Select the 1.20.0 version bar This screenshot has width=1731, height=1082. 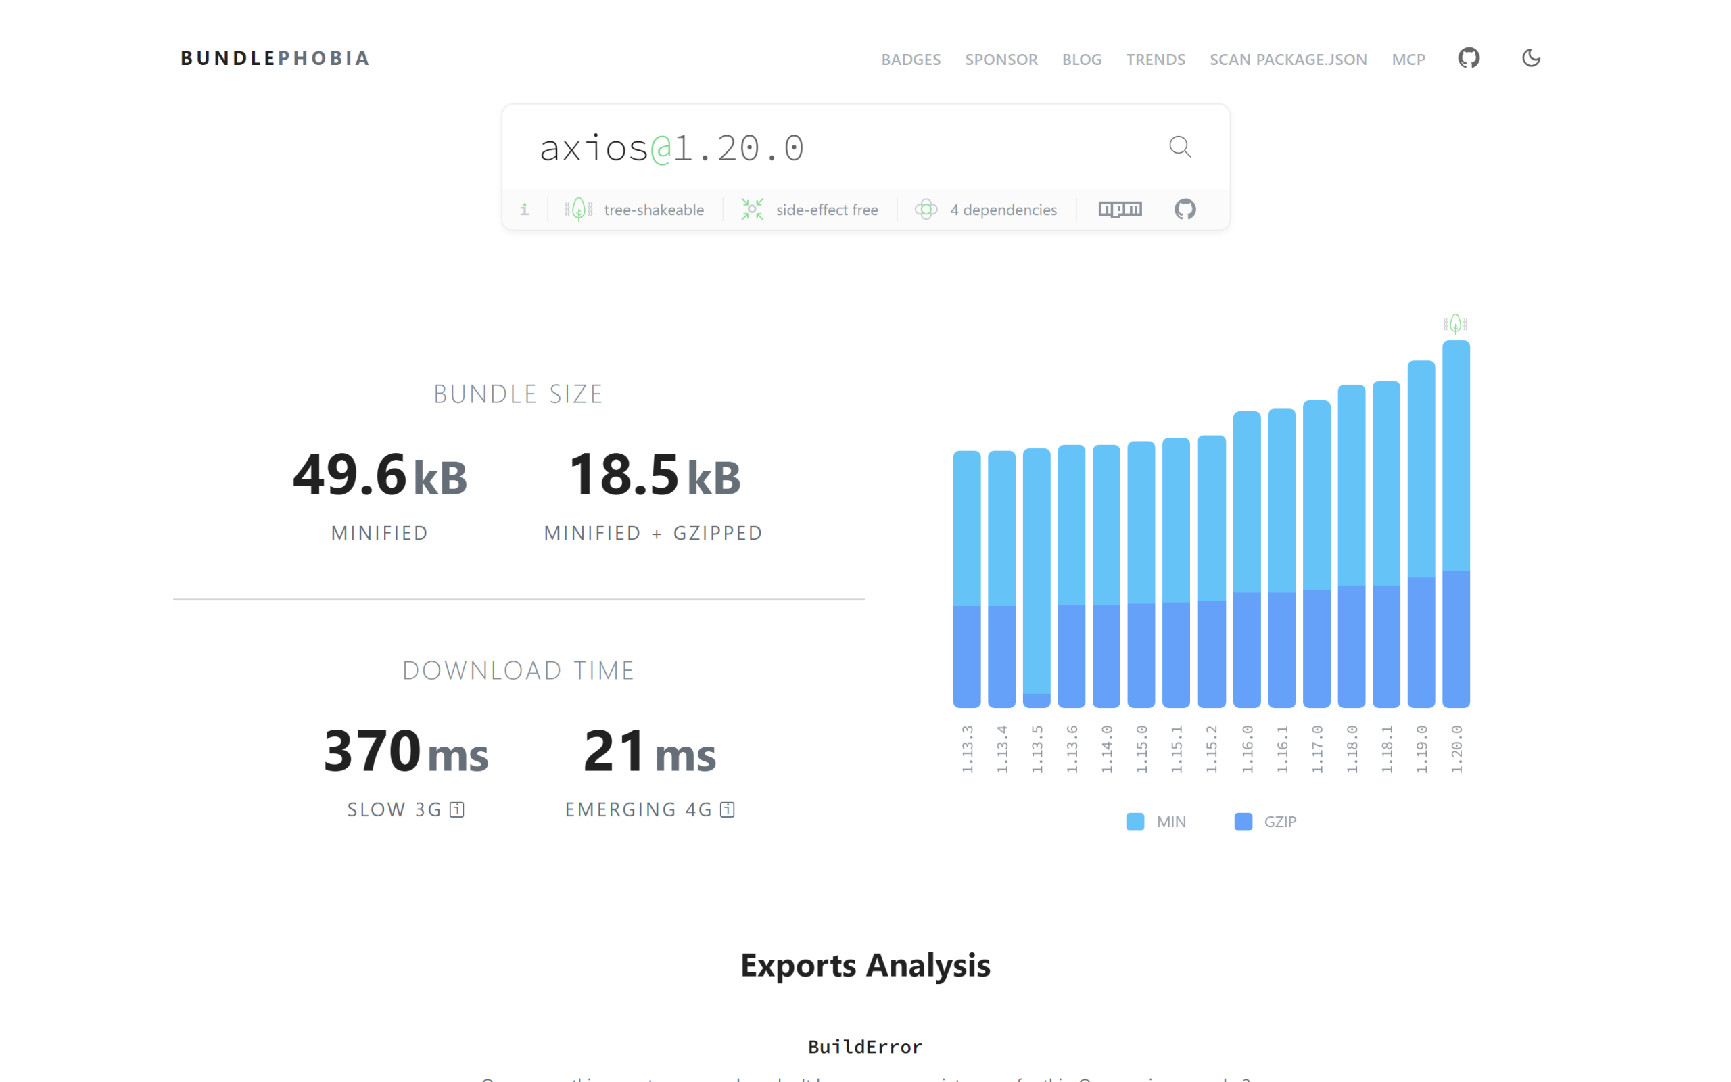1456,525
